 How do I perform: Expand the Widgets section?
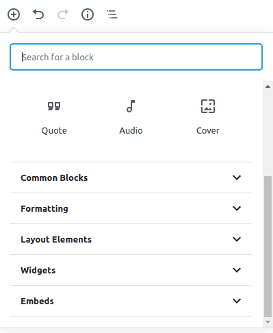[x=131, y=270]
